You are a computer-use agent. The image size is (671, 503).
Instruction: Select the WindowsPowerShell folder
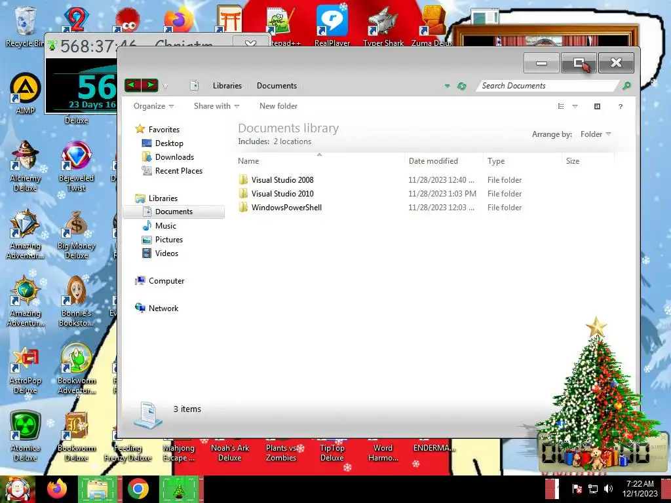tap(286, 208)
